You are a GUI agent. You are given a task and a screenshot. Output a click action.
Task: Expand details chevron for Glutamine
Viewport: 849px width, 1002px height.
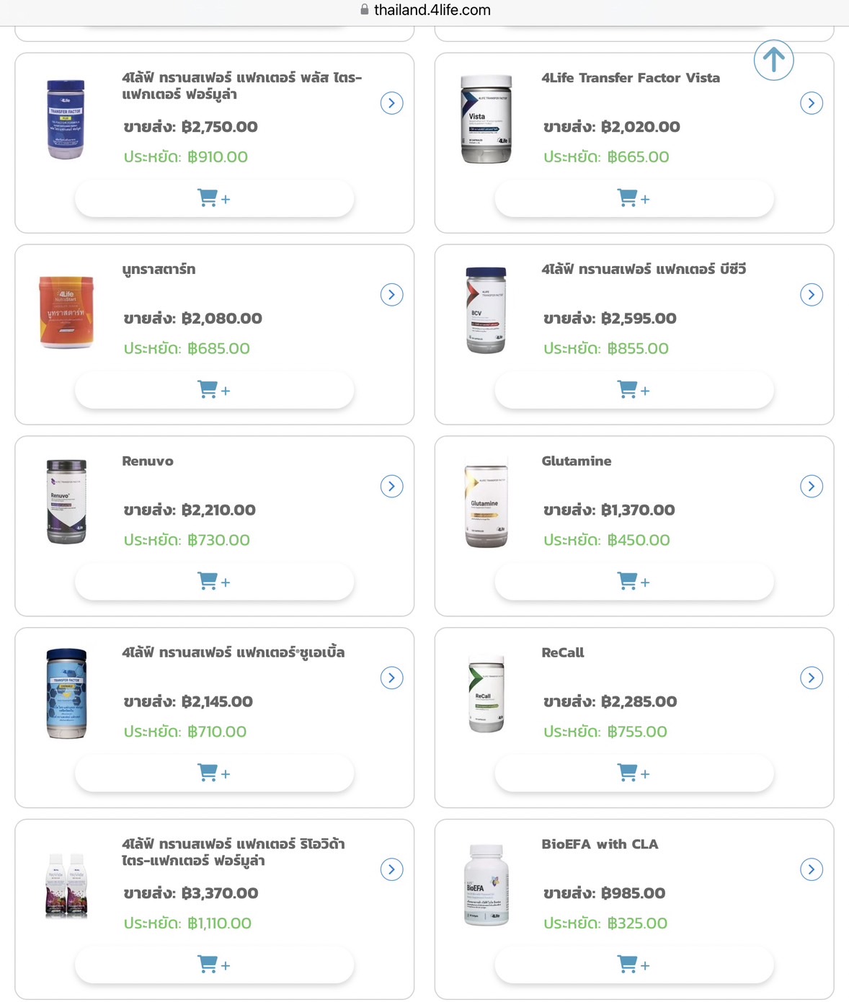point(812,486)
